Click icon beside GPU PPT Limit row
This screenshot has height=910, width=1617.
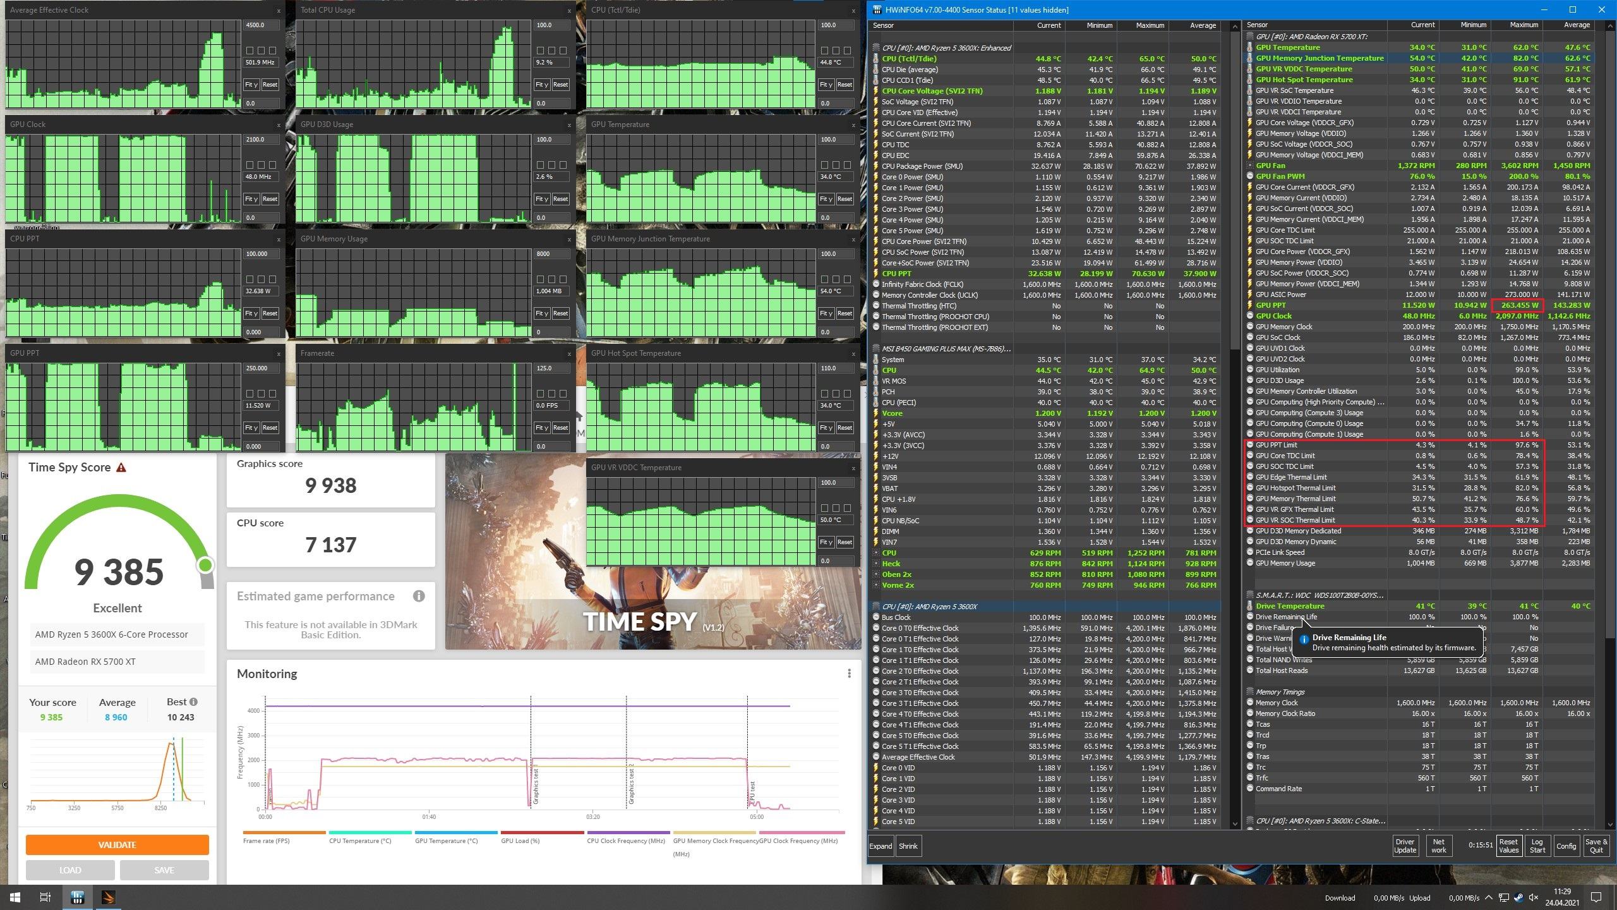pyautogui.click(x=1250, y=445)
